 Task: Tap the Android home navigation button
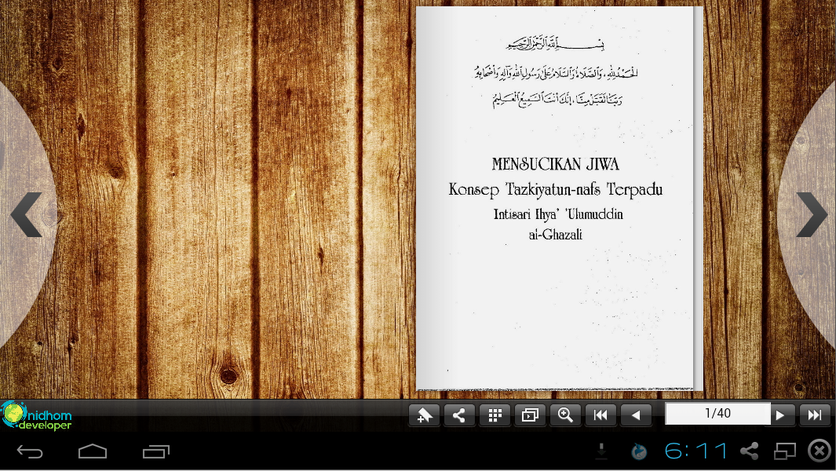93,452
